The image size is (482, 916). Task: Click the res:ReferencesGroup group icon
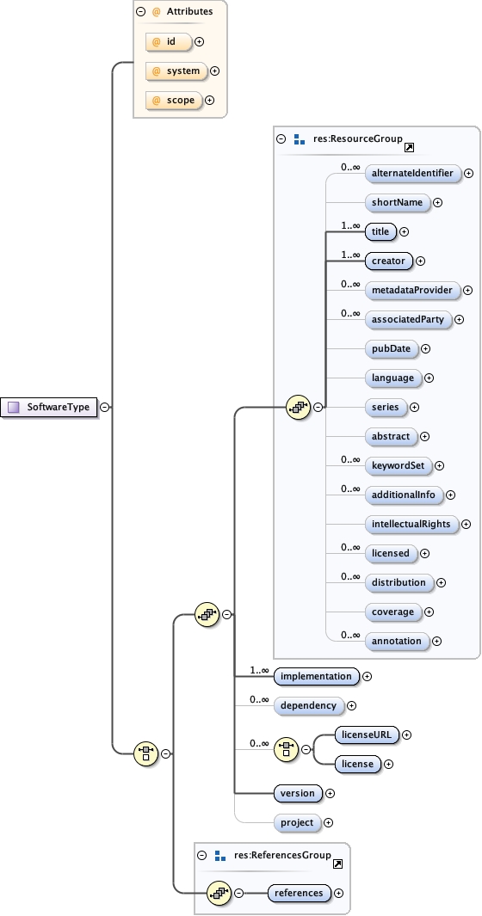coord(220,855)
